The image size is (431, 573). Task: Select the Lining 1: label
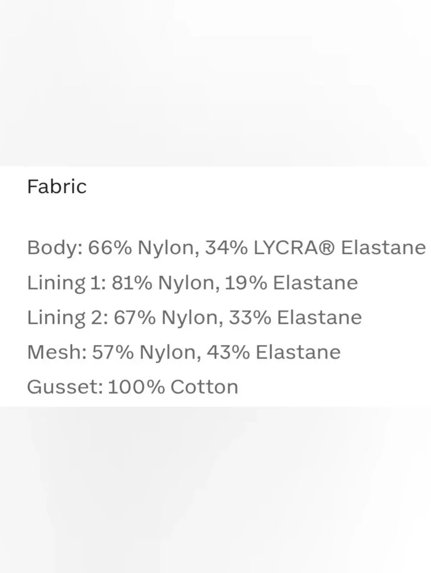[x=66, y=283]
